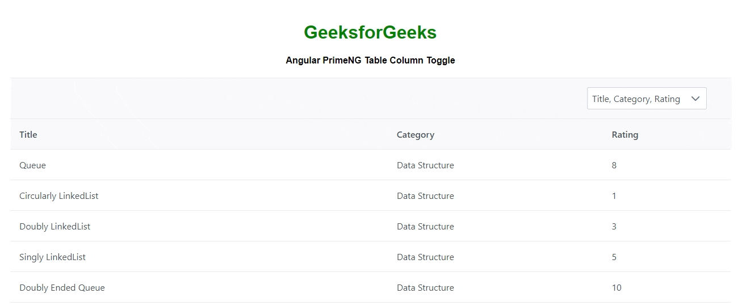Screen dimensions: 746x306
Task: Click rating value 10 for Doubly Ended Queue
Action: (x=617, y=288)
